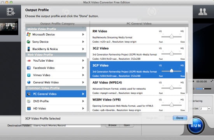This screenshot has width=214, height=140.
Task: Adjust the 3G2 Video quality slider
Action: (172, 54)
